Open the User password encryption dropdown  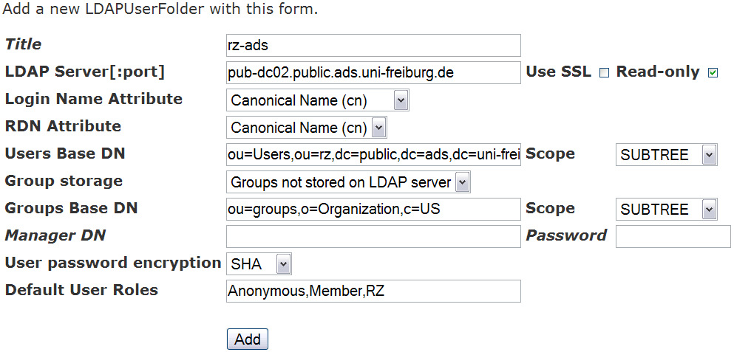(259, 264)
